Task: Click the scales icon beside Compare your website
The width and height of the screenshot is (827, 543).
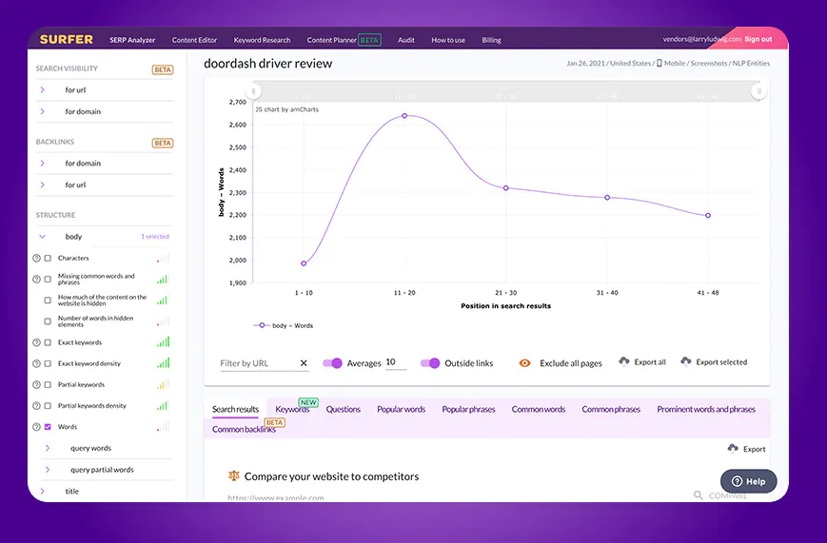Action: tap(234, 475)
